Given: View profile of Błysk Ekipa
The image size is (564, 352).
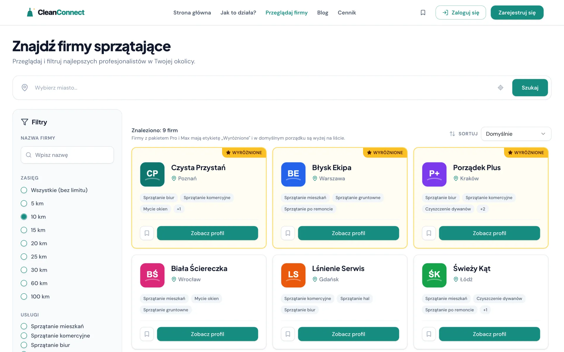Looking at the screenshot, I should (348, 233).
